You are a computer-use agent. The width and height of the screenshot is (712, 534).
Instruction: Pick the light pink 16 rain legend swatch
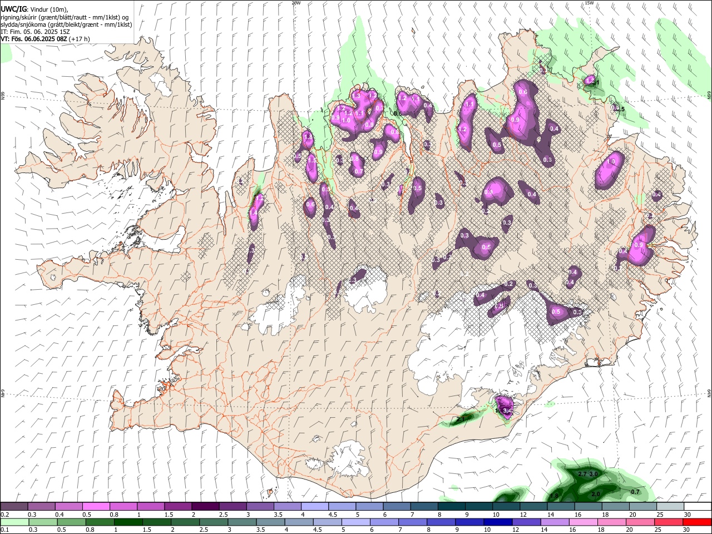click(x=584, y=522)
